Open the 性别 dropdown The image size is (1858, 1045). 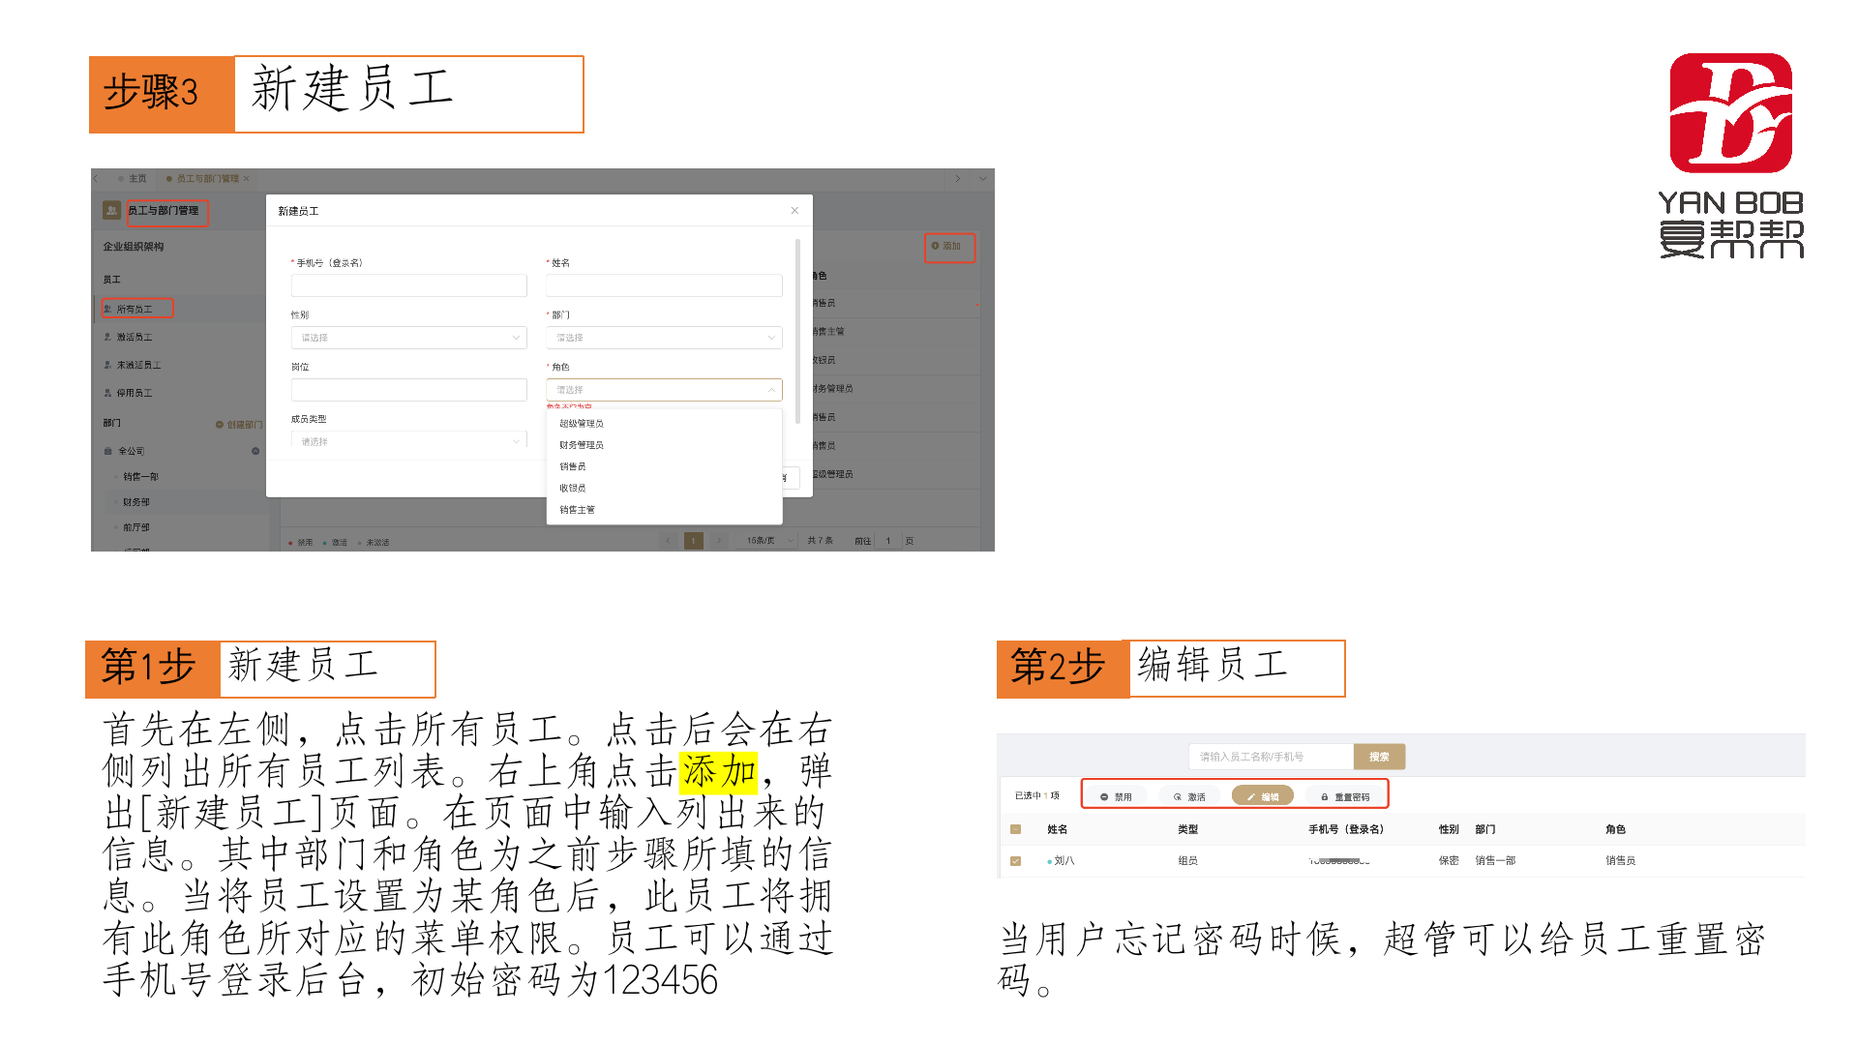408,338
